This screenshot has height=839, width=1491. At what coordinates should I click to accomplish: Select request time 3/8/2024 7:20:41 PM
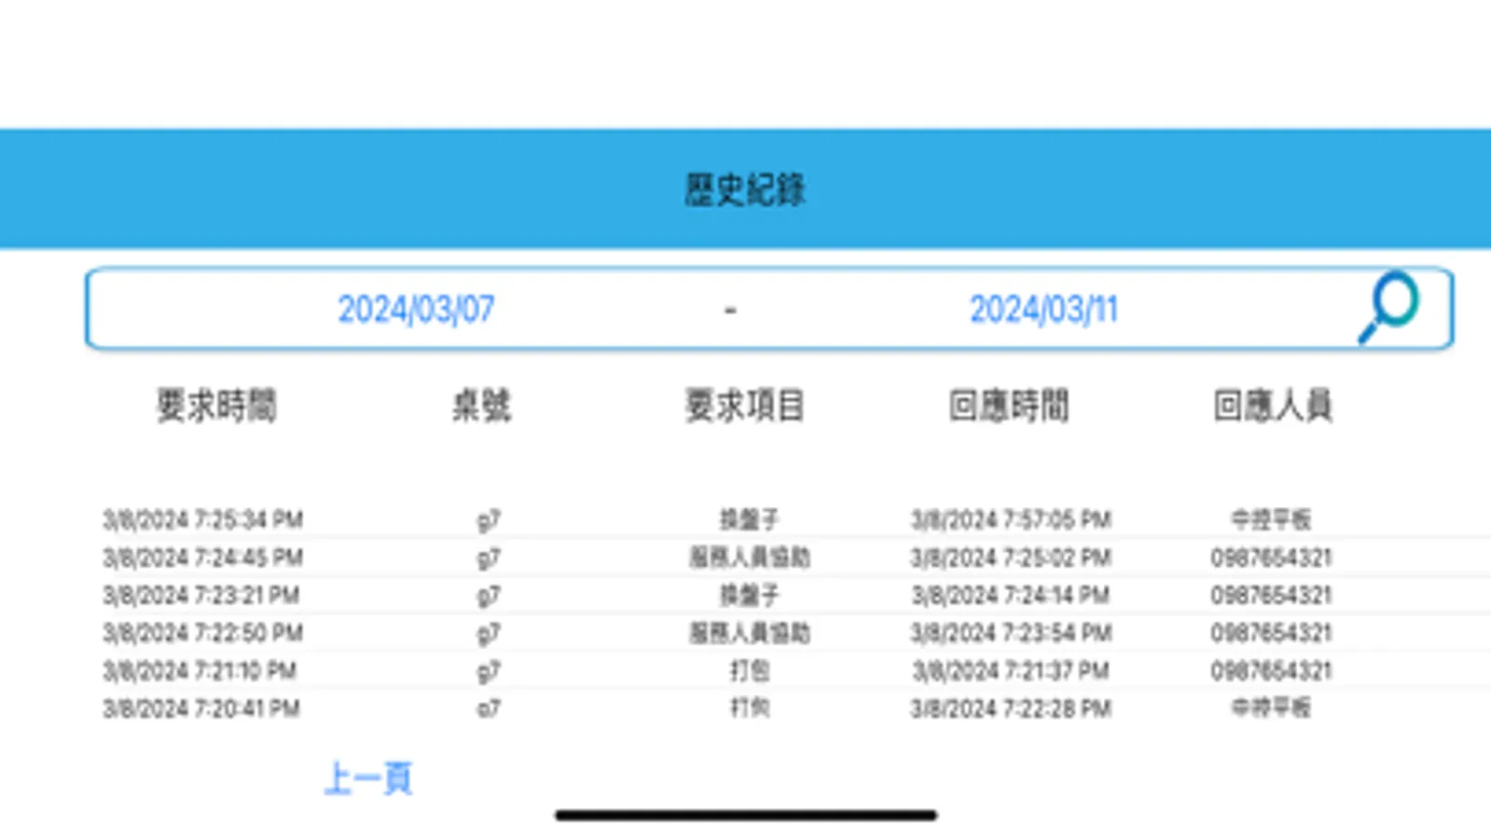pyautogui.click(x=200, y=708)
